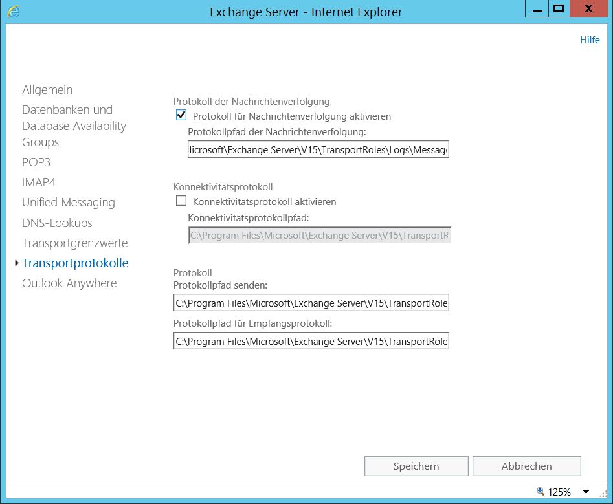Click the arrow marker beside Transportprotokolle
Viewport: 613px width, 504px height.
16,263
